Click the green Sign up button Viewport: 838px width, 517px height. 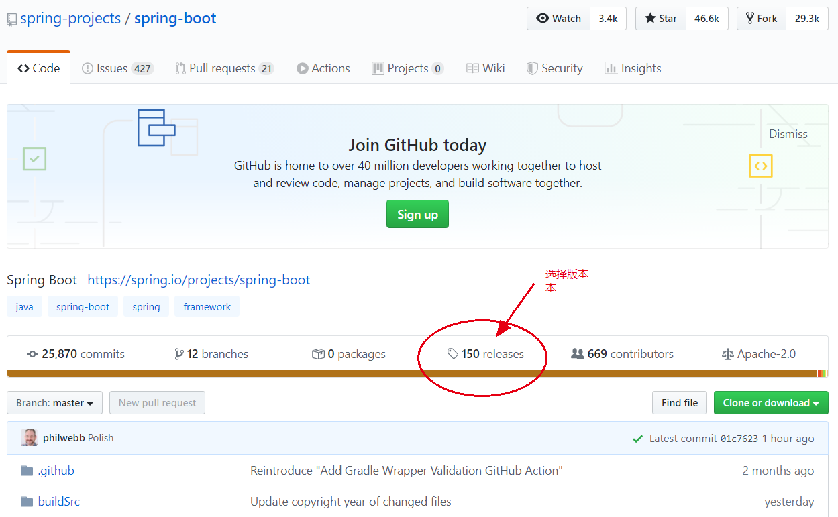(x=417, y=215)
